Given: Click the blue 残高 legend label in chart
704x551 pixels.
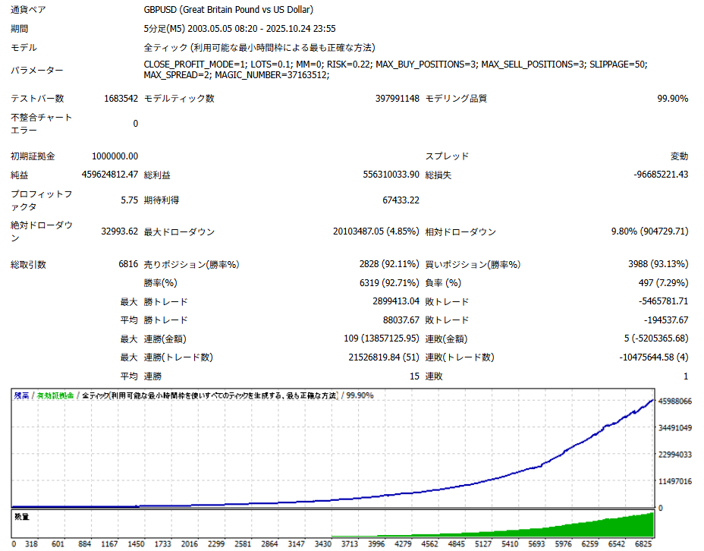Looking at the screenshot, I should point(20,395).
